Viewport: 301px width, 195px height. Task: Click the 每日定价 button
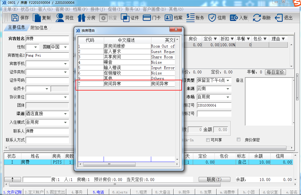pyautogui.click(x=275, y=72)
